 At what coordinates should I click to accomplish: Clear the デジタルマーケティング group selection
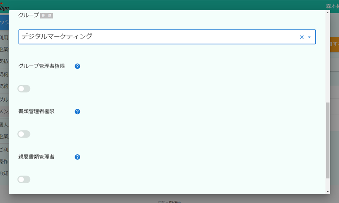[x=302, y=37]
